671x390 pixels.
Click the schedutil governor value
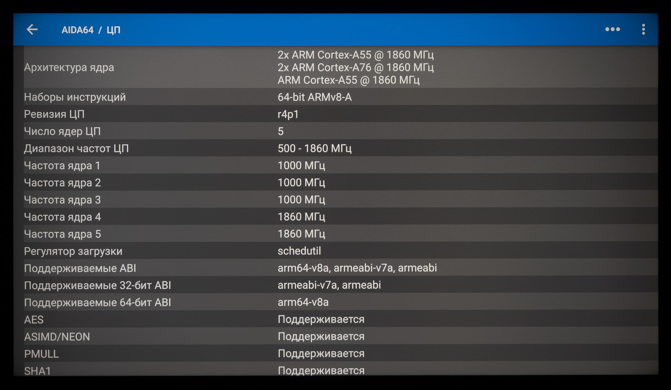click(x=299, y=251)
